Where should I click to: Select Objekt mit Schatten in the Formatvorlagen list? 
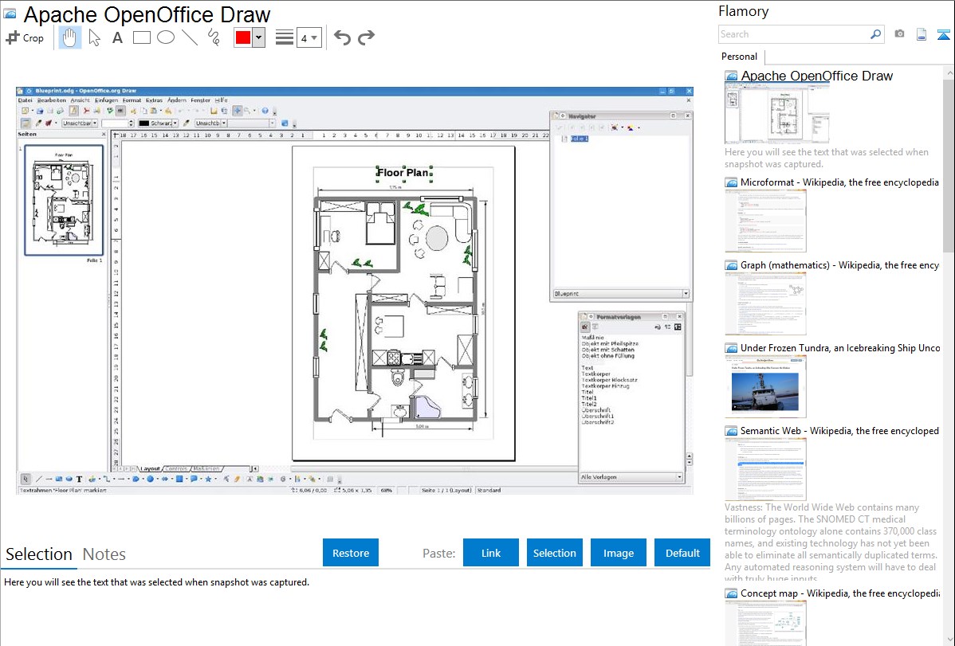608,350
